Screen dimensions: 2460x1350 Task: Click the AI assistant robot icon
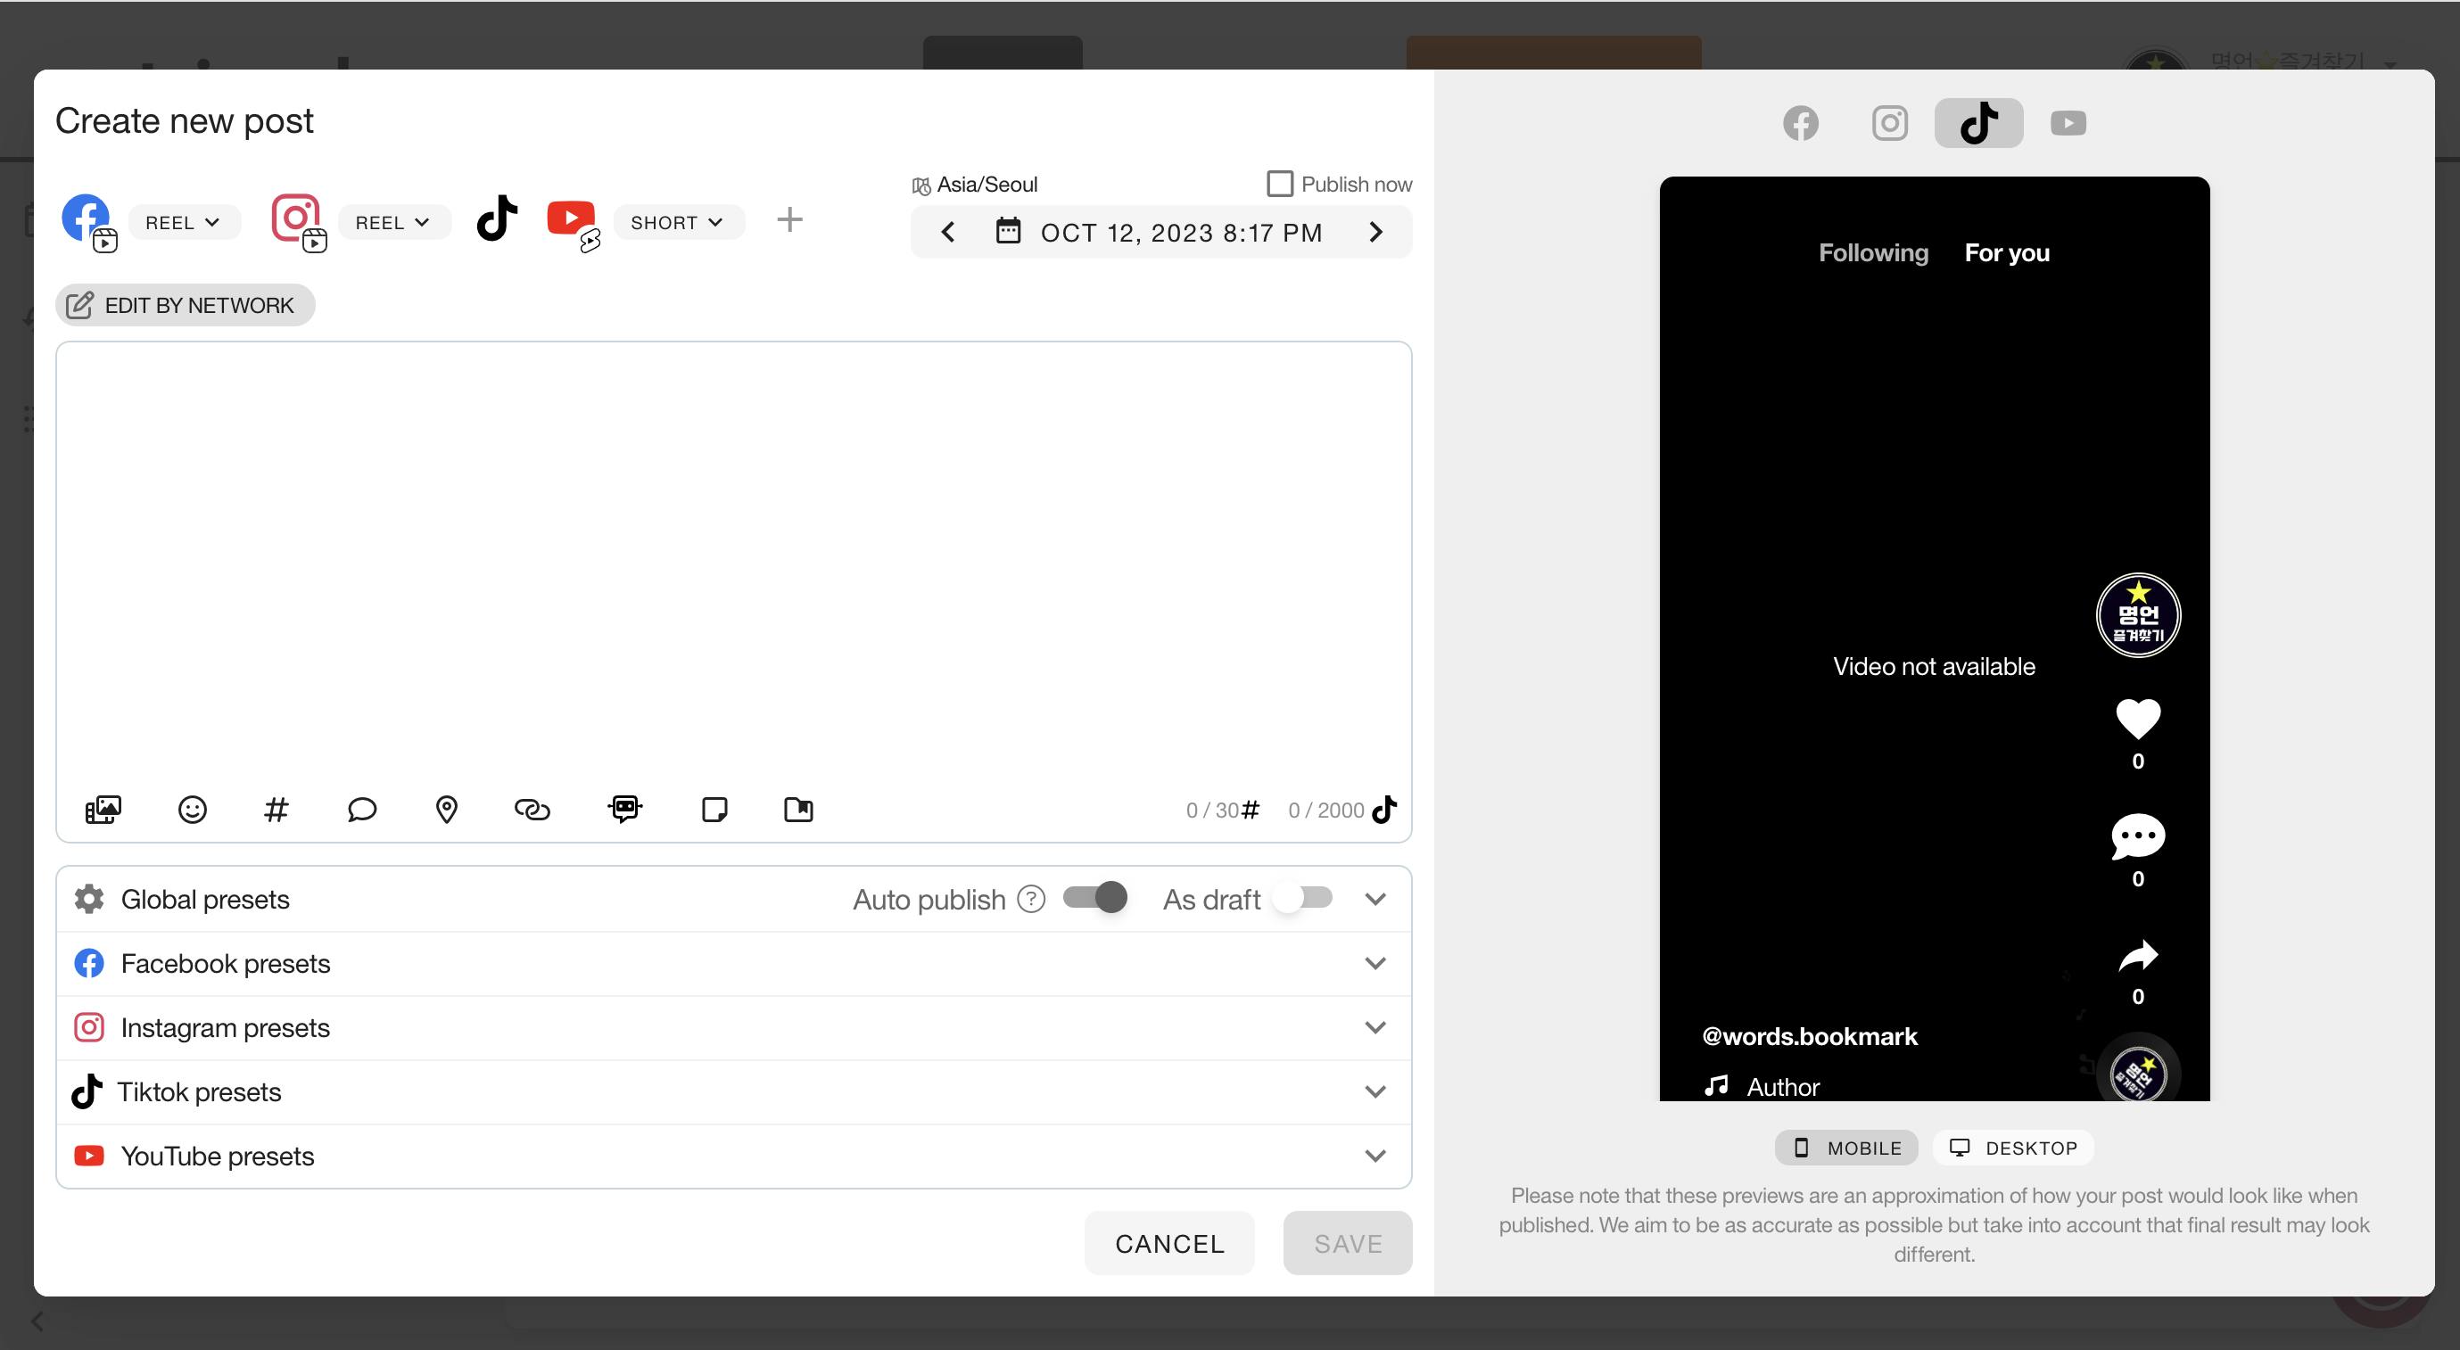[624, 810]
